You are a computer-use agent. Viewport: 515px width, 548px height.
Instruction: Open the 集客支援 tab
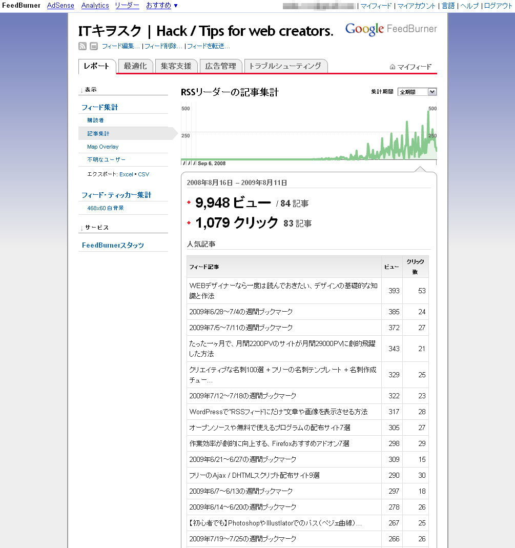[x=176, y=66]
